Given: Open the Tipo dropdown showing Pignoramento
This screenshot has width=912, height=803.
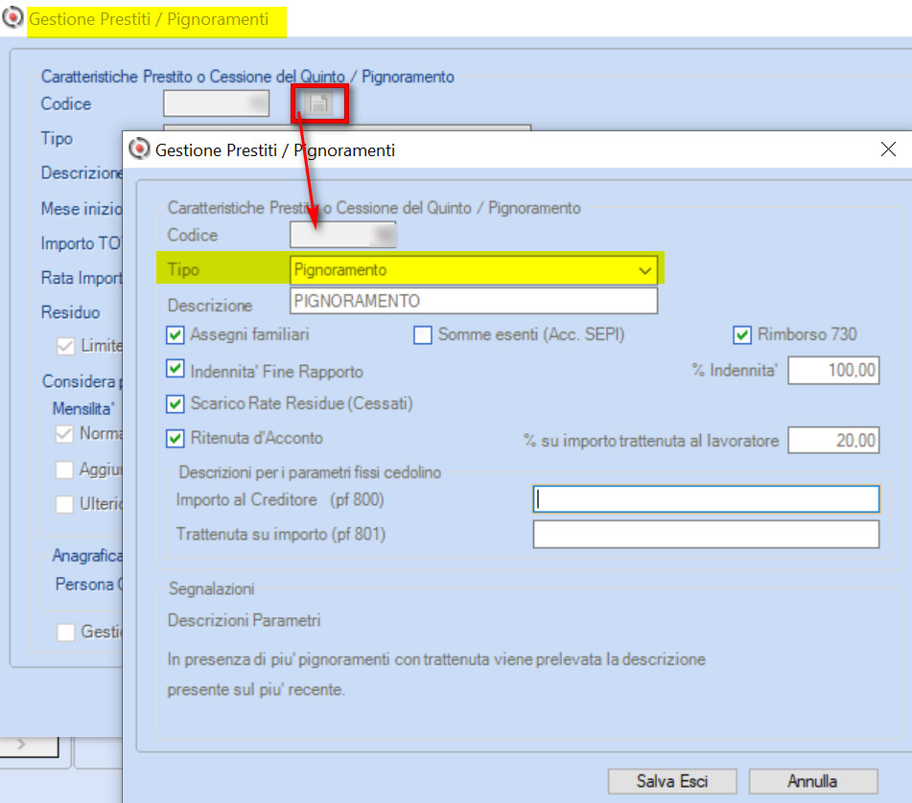Looking at the screenshot, I should click(x=474, y=270).
